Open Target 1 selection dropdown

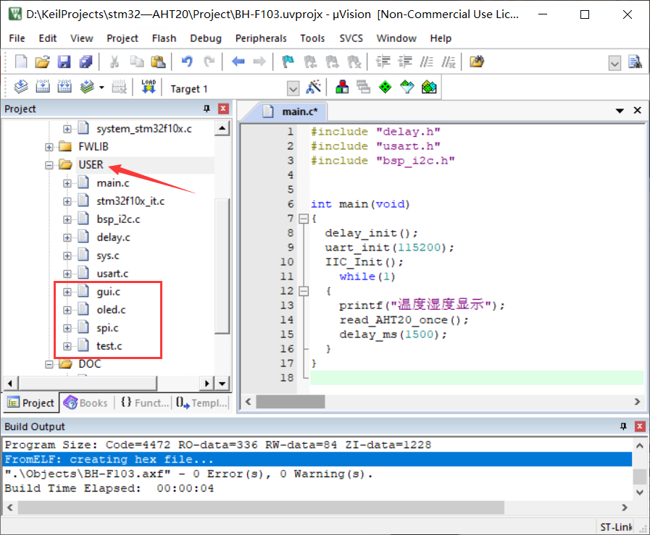pos(293,88)
